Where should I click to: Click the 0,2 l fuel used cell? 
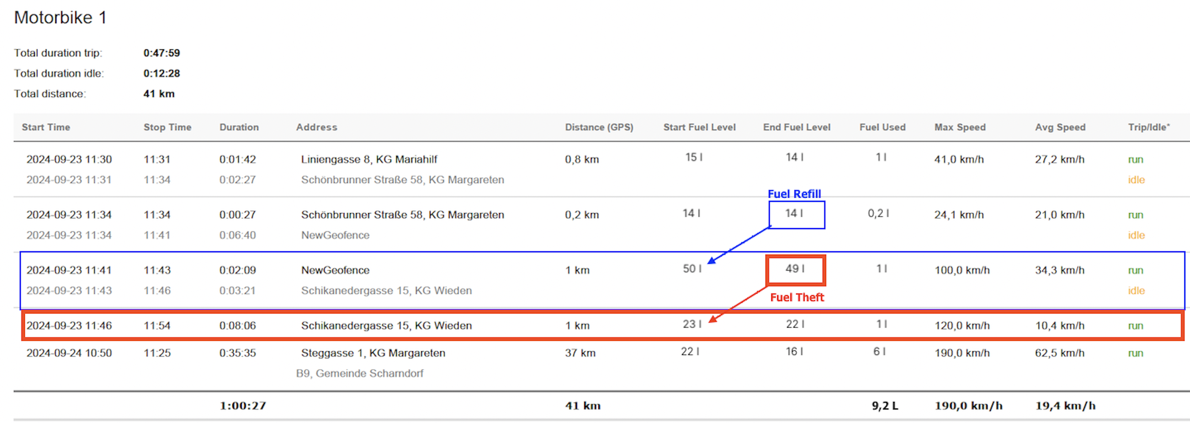[x=878, y=213]
